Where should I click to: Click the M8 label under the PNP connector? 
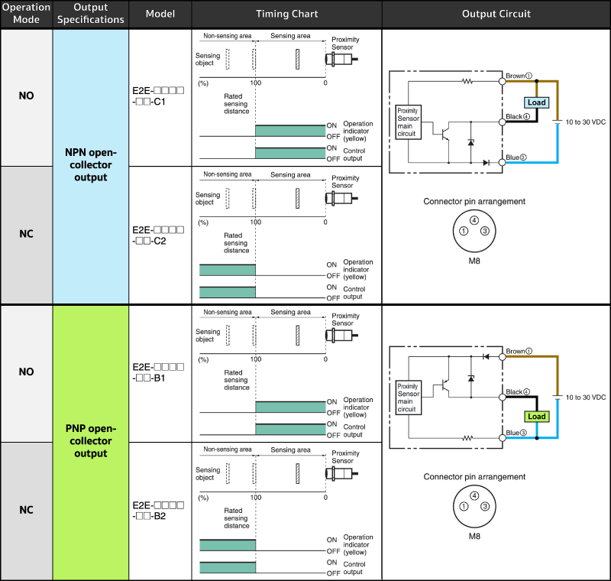coord(474,536)
